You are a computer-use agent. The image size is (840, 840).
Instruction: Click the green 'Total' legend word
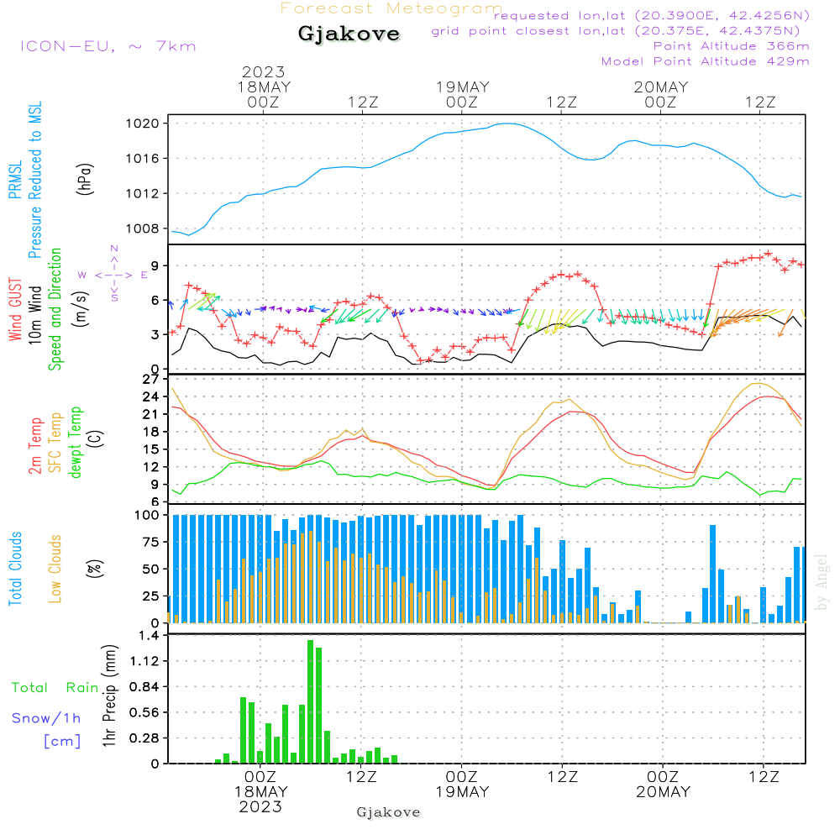pos(29,688)
